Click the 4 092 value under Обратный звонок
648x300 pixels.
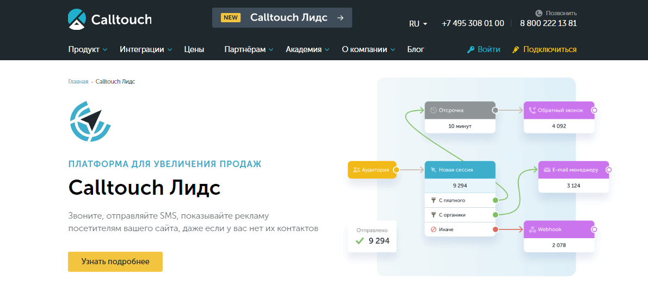click(559, 126)
